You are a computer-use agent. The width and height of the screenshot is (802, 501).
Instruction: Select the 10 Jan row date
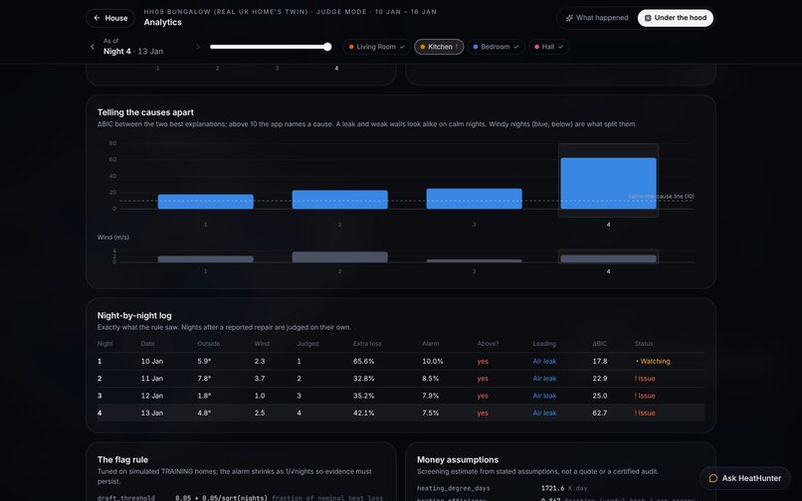152,361
